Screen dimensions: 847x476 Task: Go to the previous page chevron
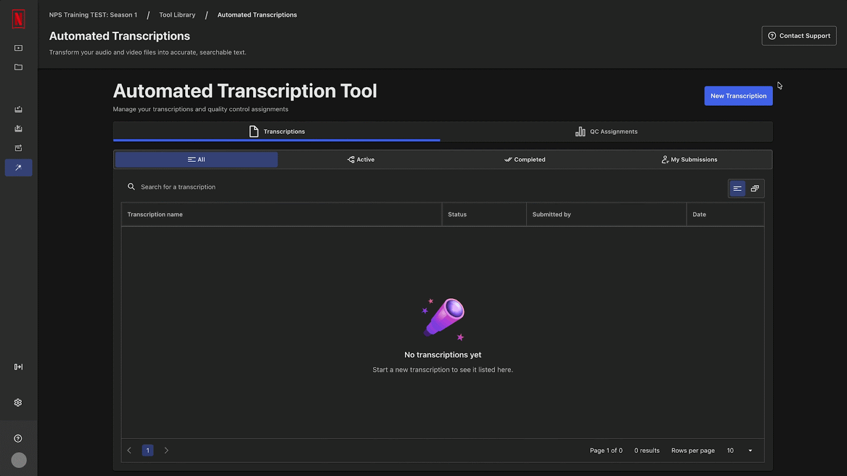(x=129, y=451)
